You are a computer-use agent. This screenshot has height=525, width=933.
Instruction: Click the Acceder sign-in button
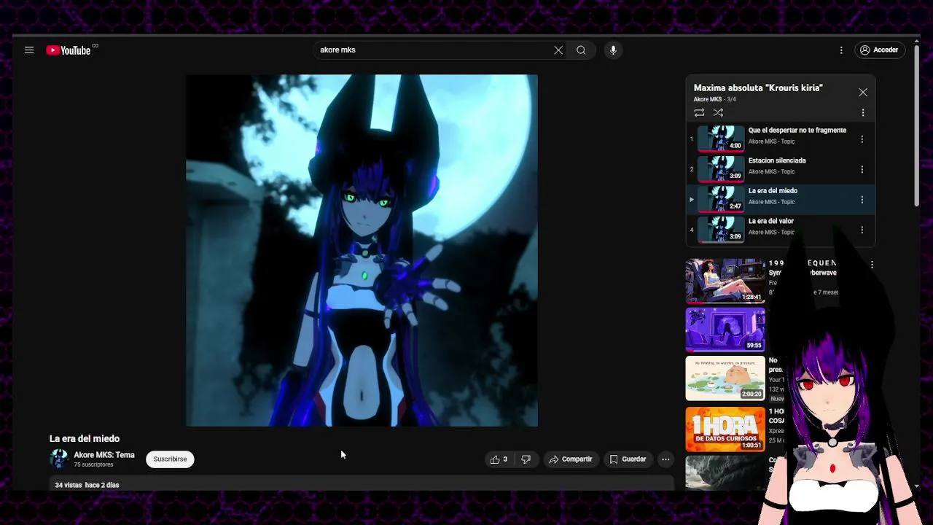coord(880,50)
